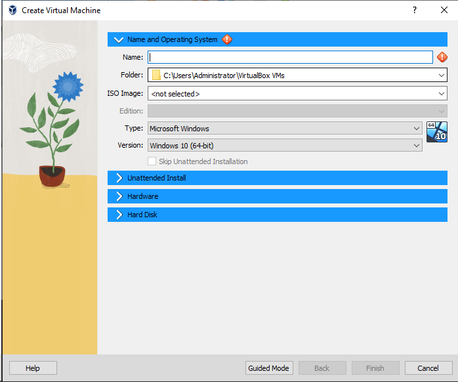The image size is (458, 382).
Task: Open the Folder dropdown list
Action: click(x=442, y=75)
